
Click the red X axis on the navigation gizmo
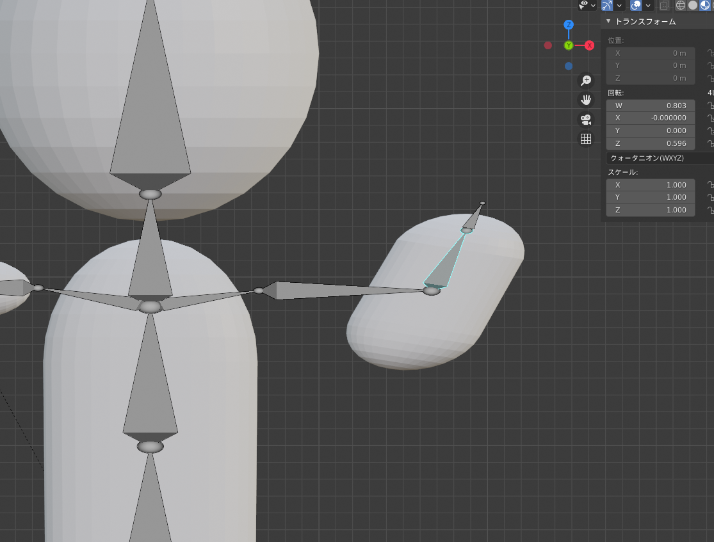(x=590, y=45)
